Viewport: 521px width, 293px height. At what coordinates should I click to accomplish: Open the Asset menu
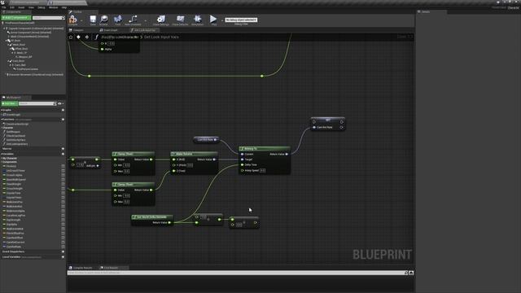click(21, 7)
